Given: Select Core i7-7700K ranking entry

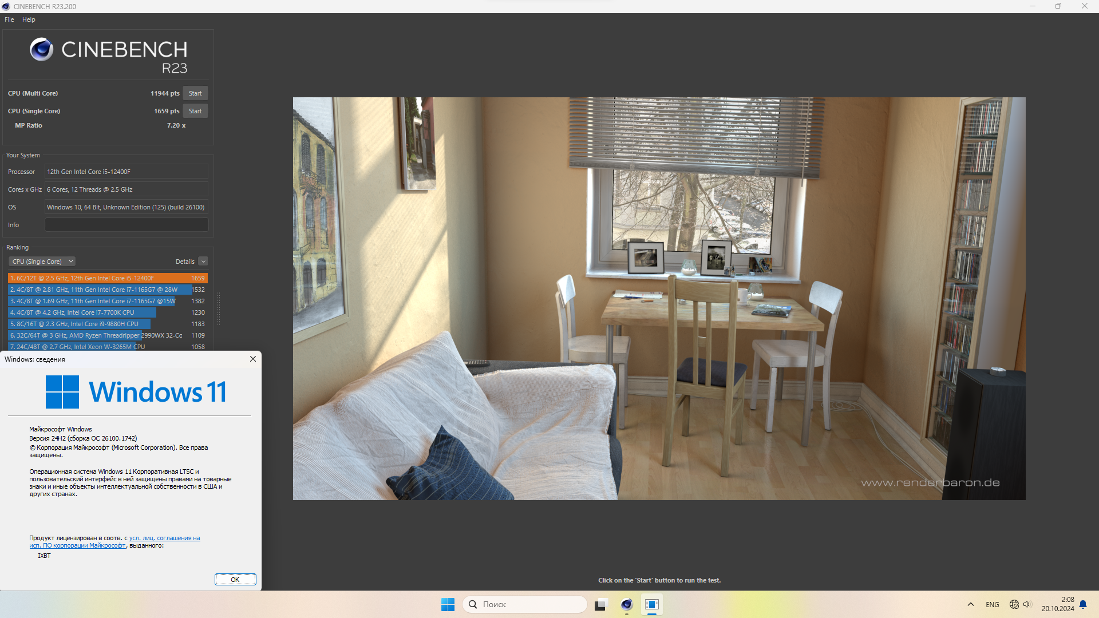Looking at the screenshot, I should click(x=82, y=312).
